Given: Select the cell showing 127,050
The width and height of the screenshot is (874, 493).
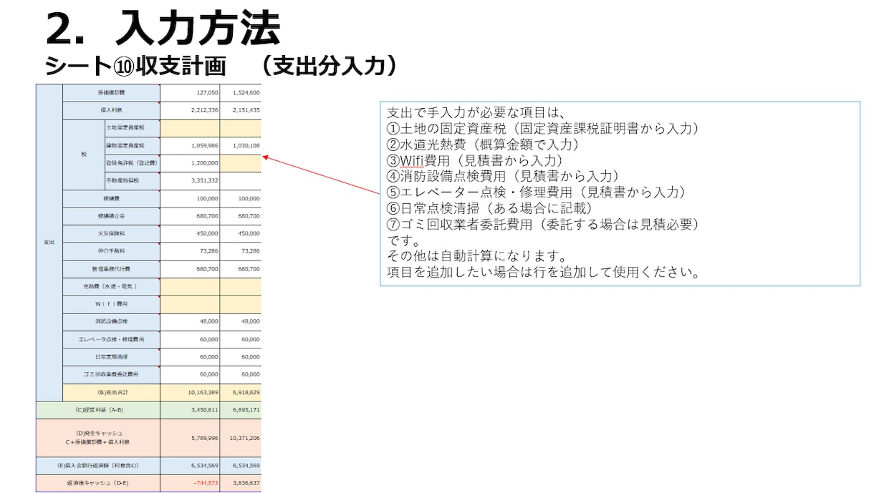Looking at the screenshot, I should 190,93.
